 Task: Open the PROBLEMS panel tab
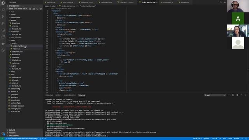pos(49,95)
